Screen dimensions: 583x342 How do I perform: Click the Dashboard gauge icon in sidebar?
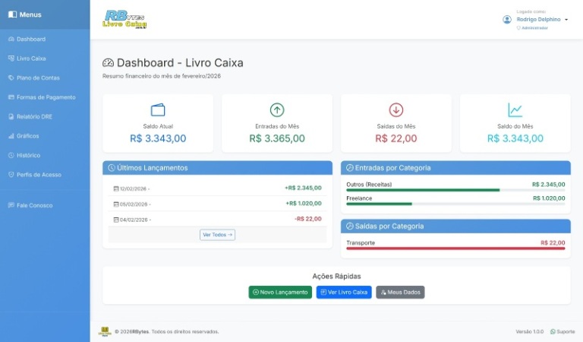pyautogui.click(x=11, y=39)
